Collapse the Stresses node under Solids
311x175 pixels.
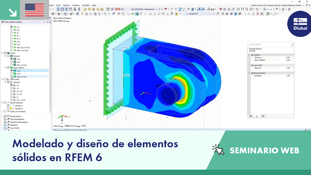(x=5, y=56)
